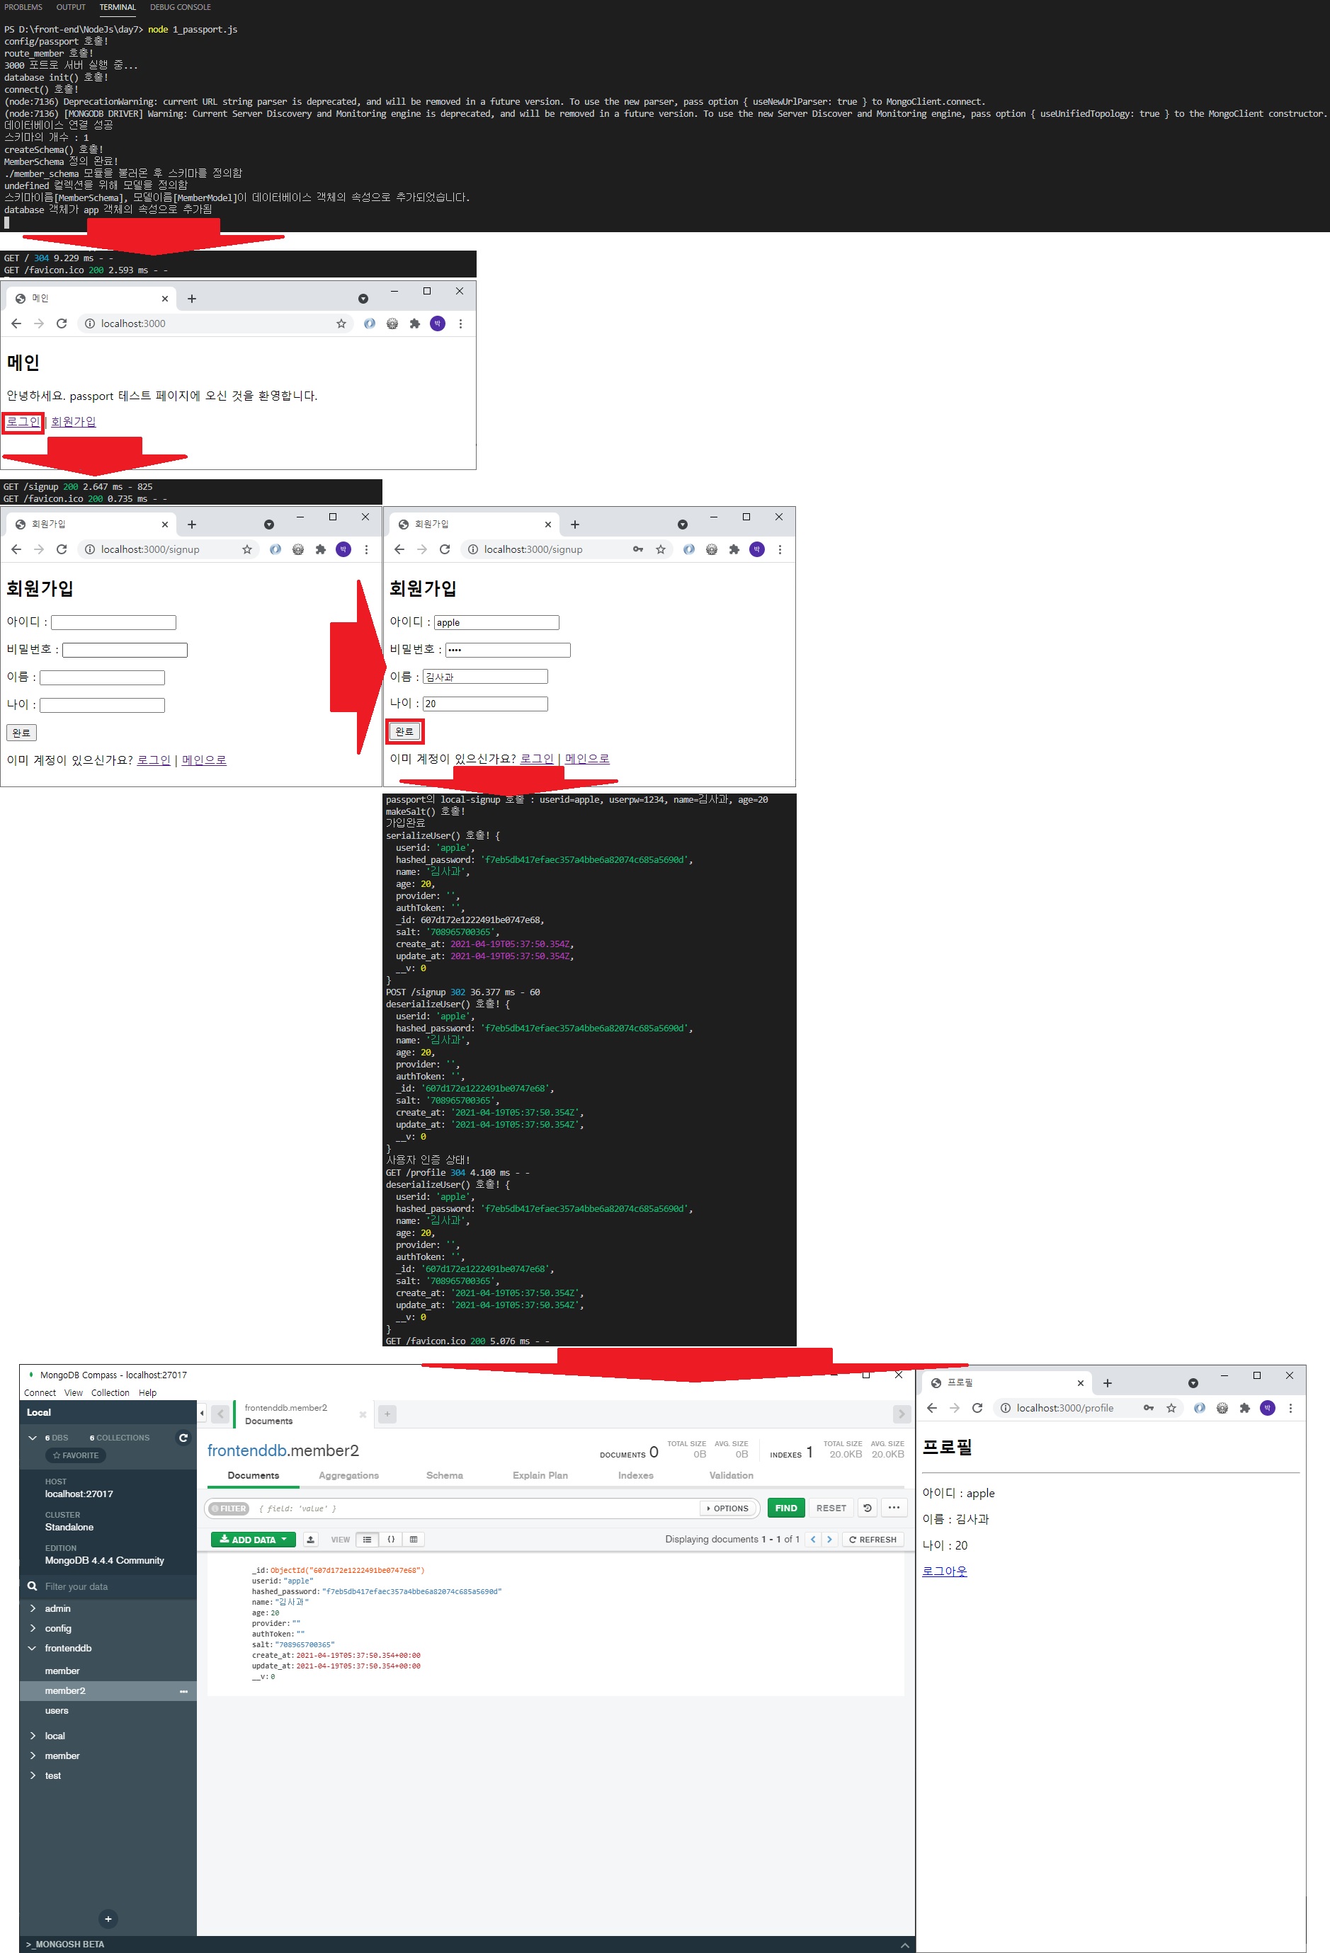
Task: Open member2 collection three-dot options
Action: (x=183, y=1691)
